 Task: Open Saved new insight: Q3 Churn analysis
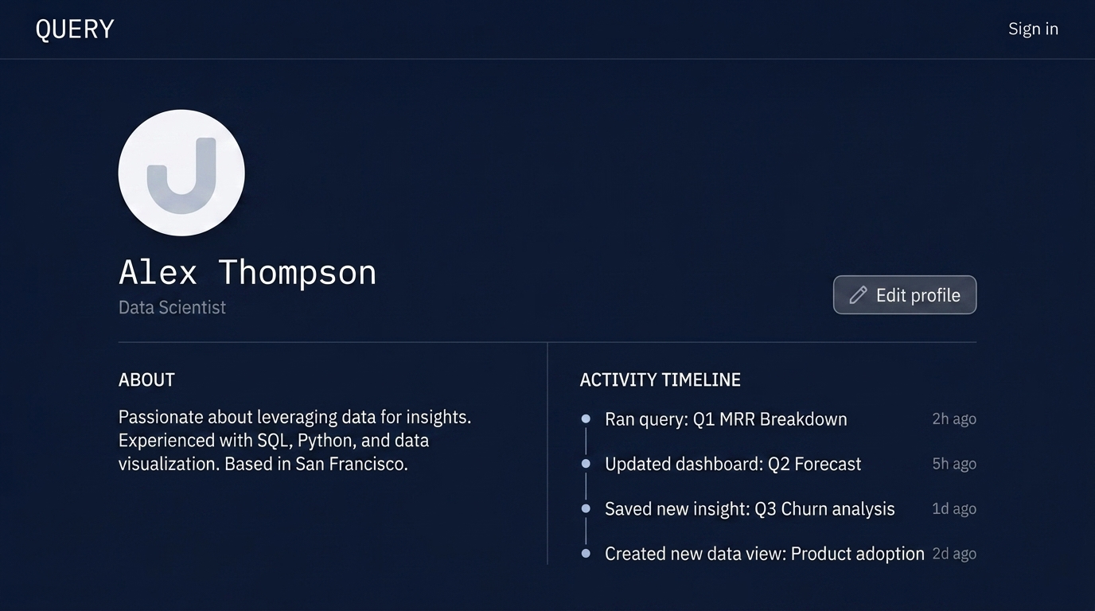pos(750,509)
